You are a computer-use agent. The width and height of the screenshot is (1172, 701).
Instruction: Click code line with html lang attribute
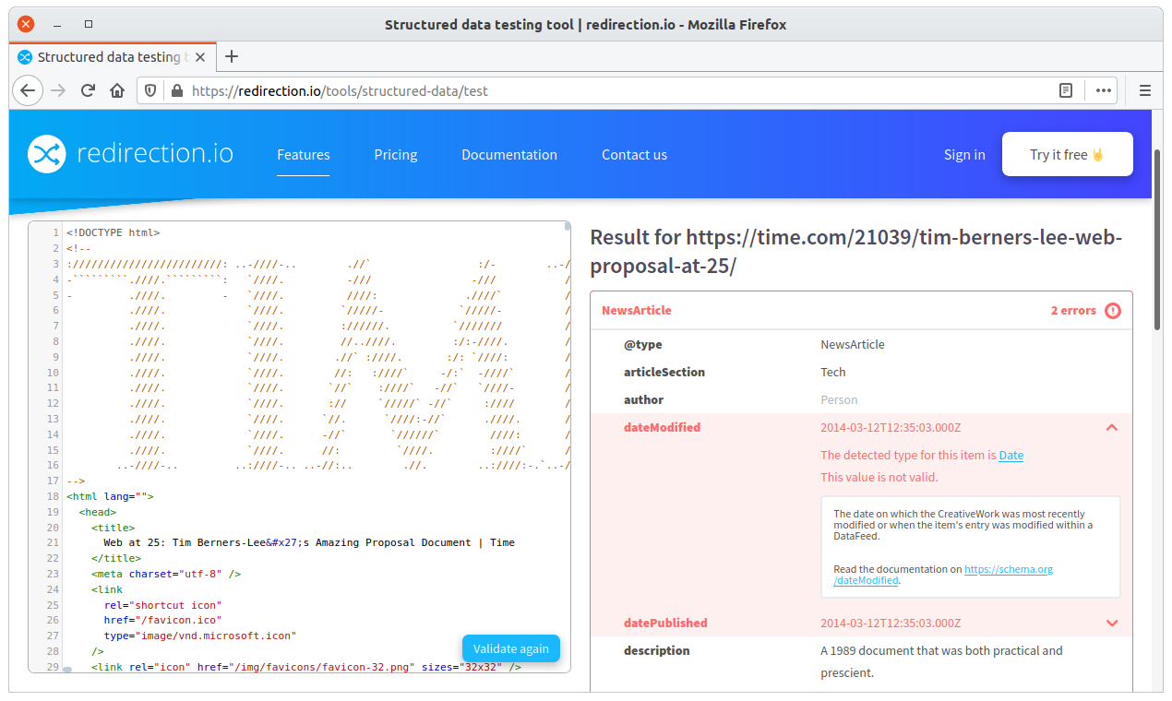pyautogui.click(x=110, y=496)
